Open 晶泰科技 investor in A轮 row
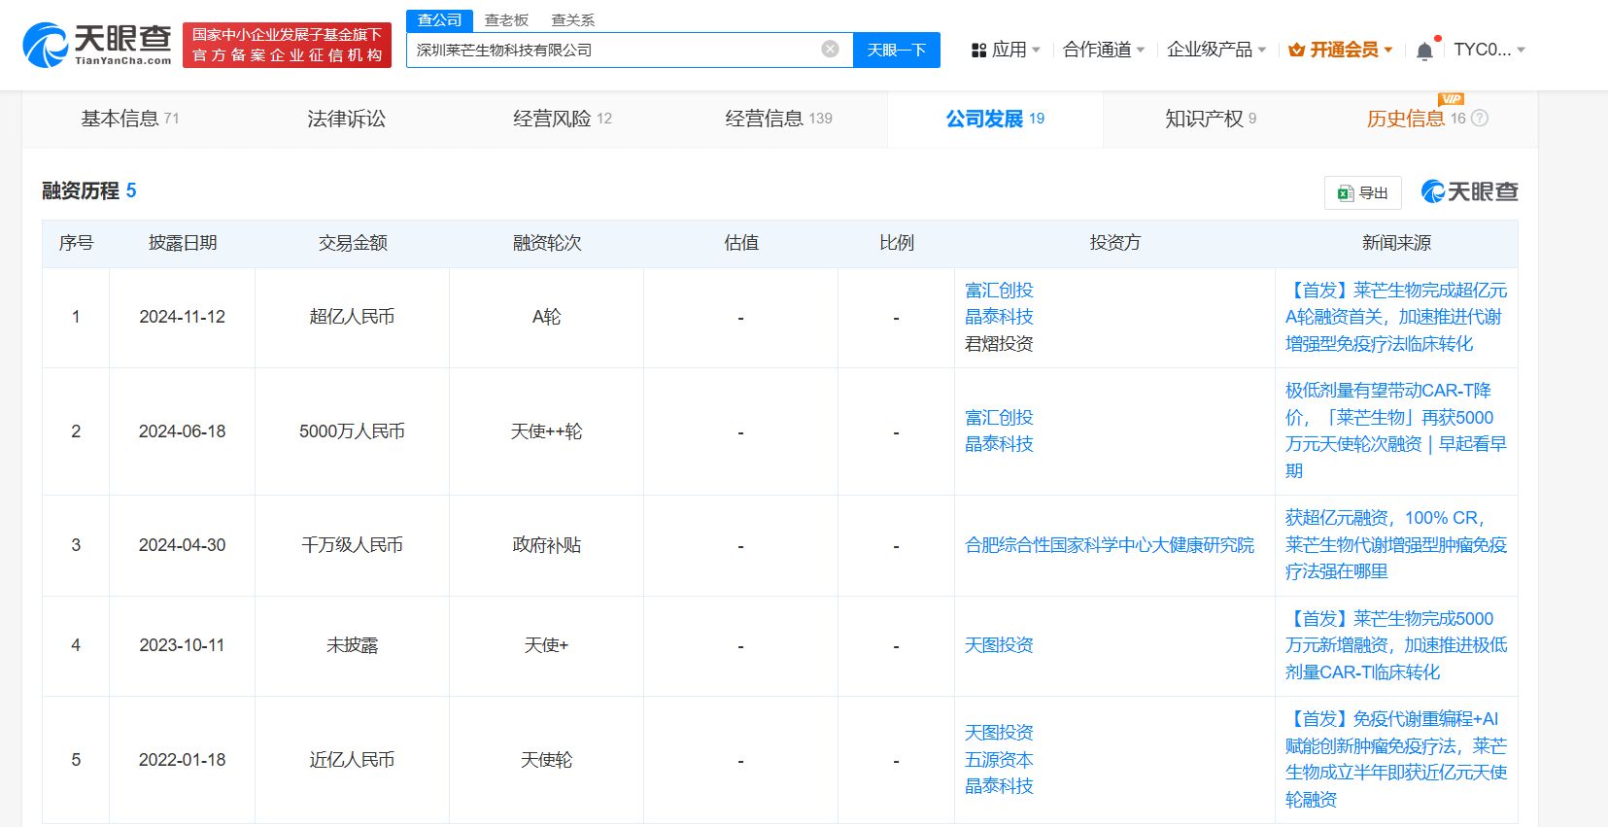Screen dimensions: 1608x827 (999, 317)
